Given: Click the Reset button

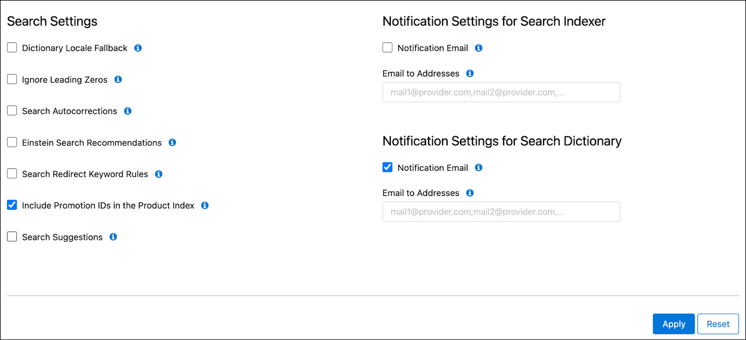Looking at the screenshot, I should pyautogui.click(x=718, y=324).
